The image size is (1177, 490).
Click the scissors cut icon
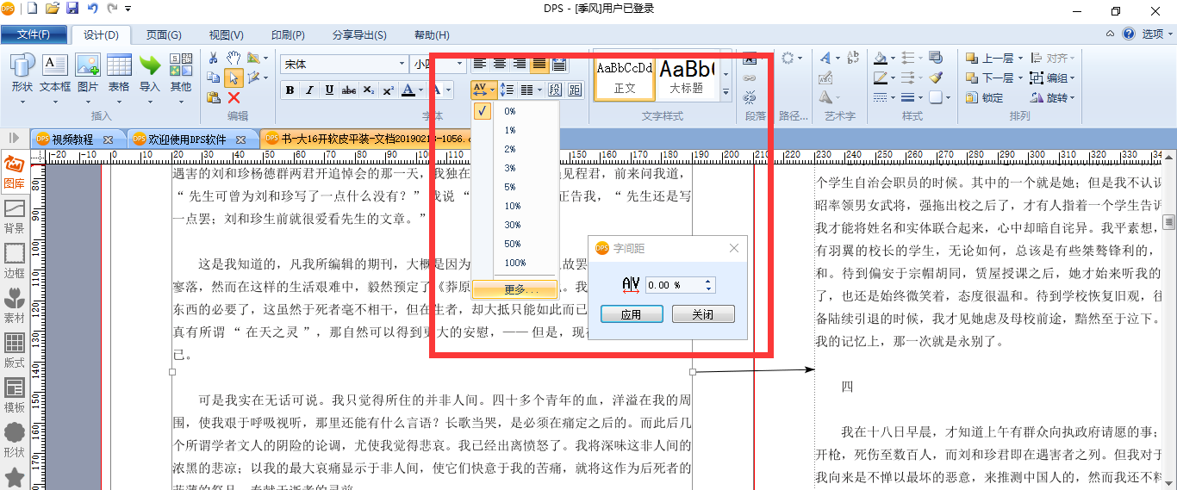214,58
